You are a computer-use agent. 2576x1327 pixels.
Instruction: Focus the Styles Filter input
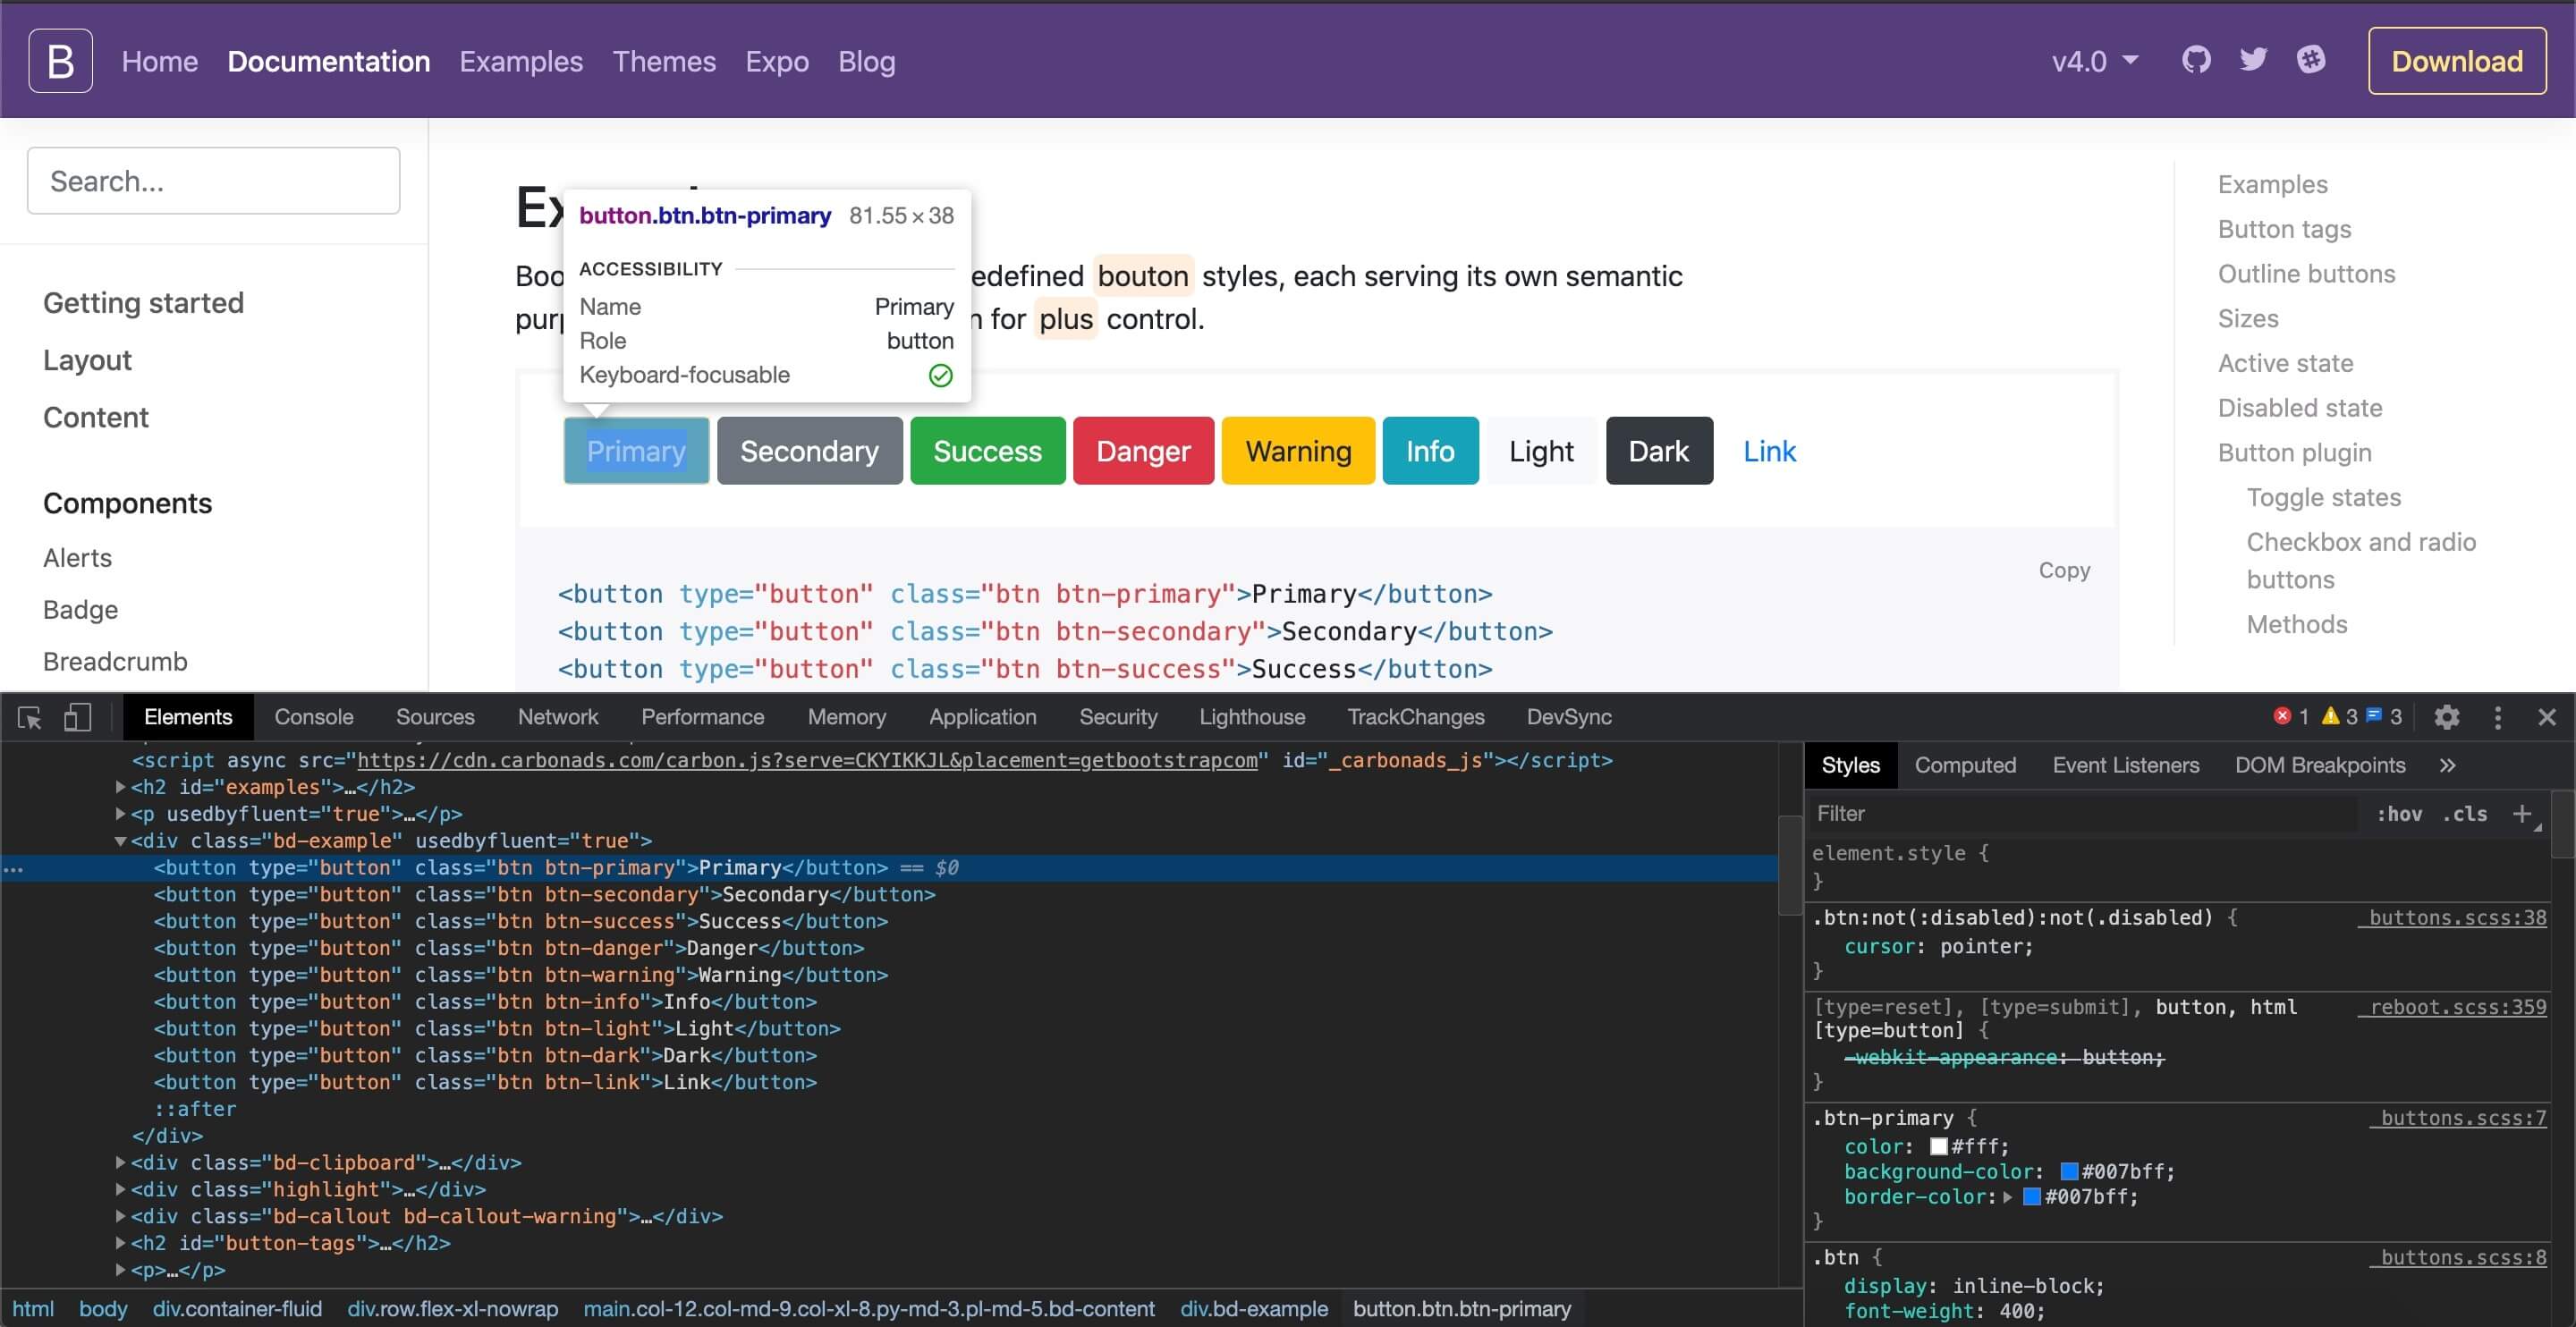[x=2085, y=814]
